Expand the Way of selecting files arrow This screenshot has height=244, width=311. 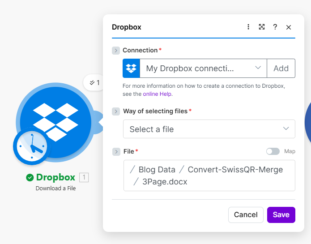click(116, 111)
